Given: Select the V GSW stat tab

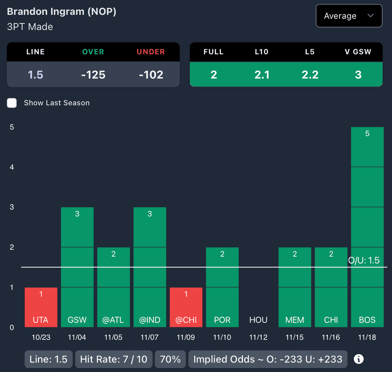Looking at the screenshot, I should pyautogui.click(x=358, y=52).
